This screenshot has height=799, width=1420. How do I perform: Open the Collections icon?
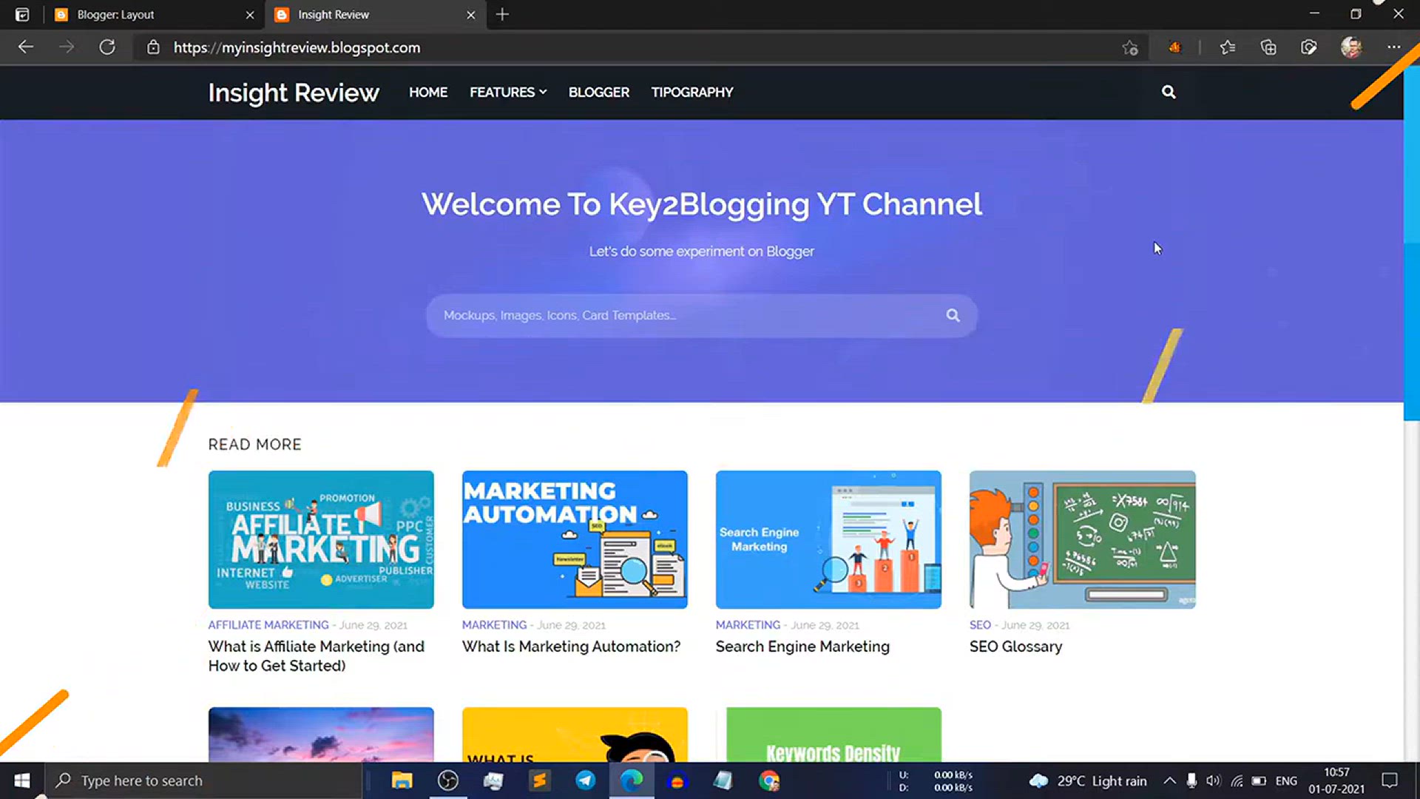(x=1268, y=47)
